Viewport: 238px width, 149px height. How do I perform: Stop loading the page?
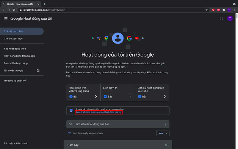[14, 10]
